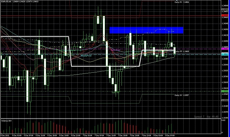Click the 7 Dec 11:00 time label

point(111,136)
